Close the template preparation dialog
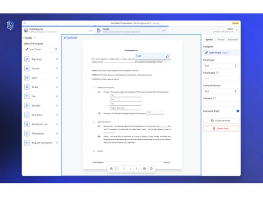This screenshot has height=197, width=263. (25, 23)
